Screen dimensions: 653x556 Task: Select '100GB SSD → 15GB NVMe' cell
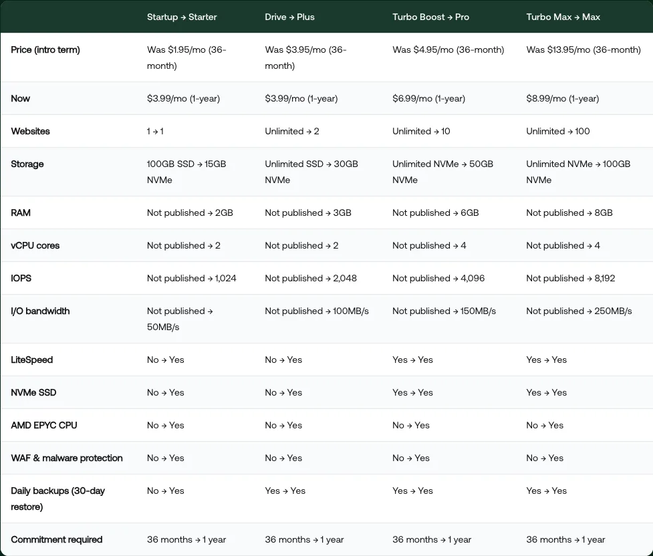[186, 172]
